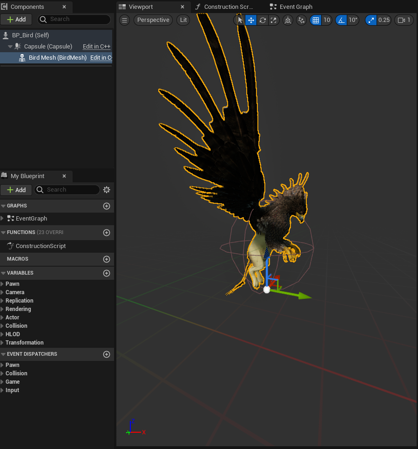Open the scale snap value 0.25
418x449 pixels.
(384, 20)
